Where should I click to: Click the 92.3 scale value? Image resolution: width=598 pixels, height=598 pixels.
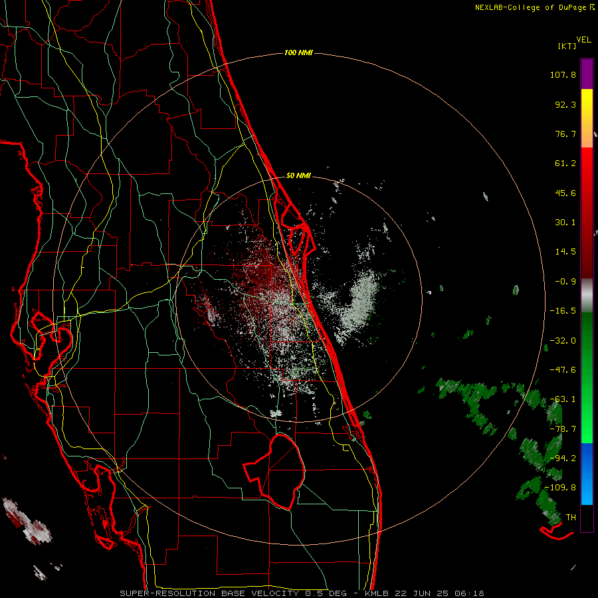[x=565, y=104]
